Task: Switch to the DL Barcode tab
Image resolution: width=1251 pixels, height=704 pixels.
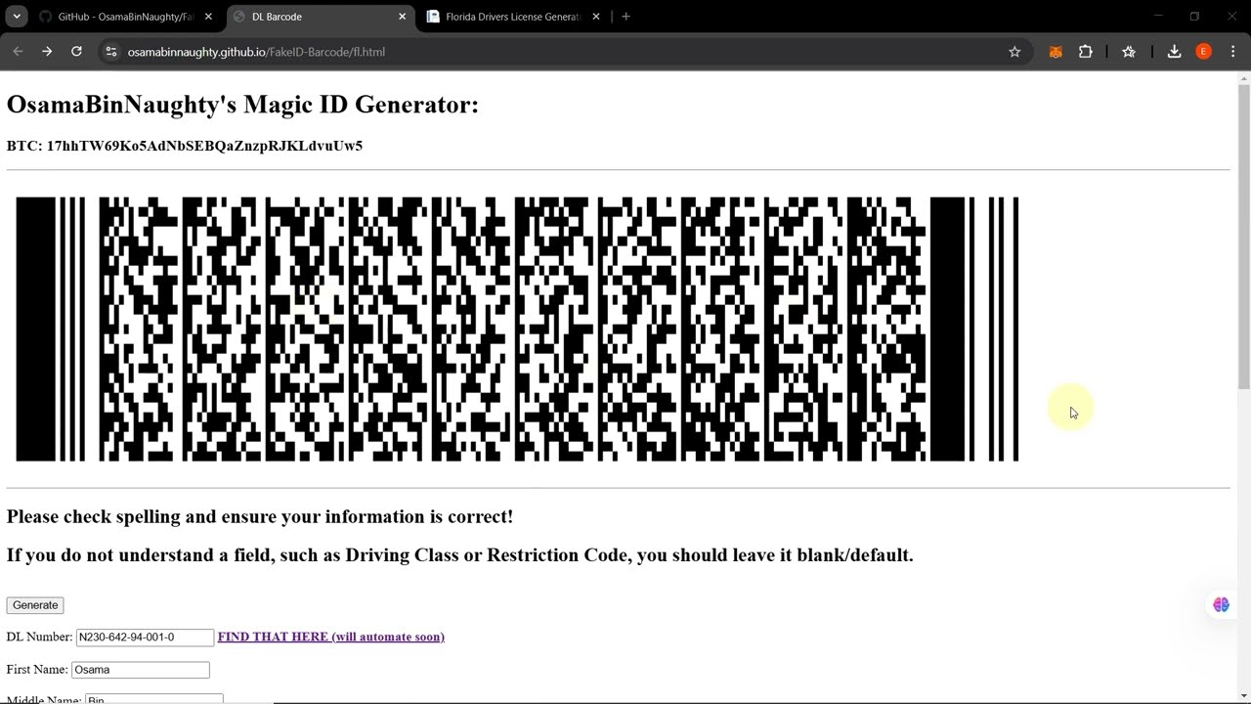Action: click(321, 17)
